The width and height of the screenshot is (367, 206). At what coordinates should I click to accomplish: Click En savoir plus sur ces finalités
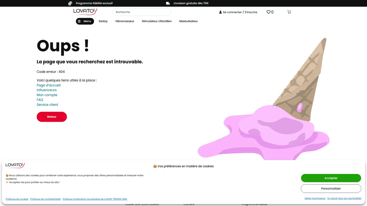(x=344, y=198)
